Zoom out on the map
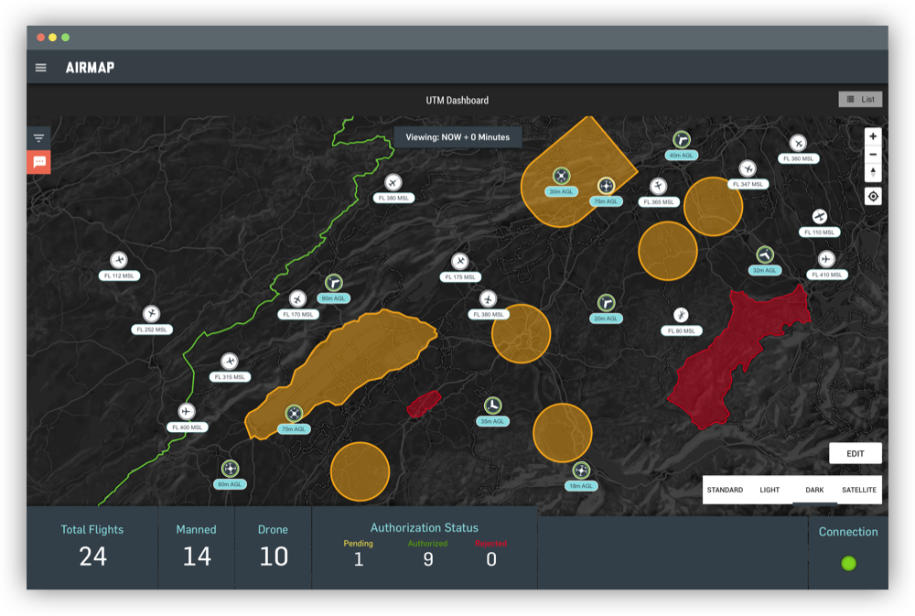Viewport: 915px width, 616px height. click(x=873, y=155)
